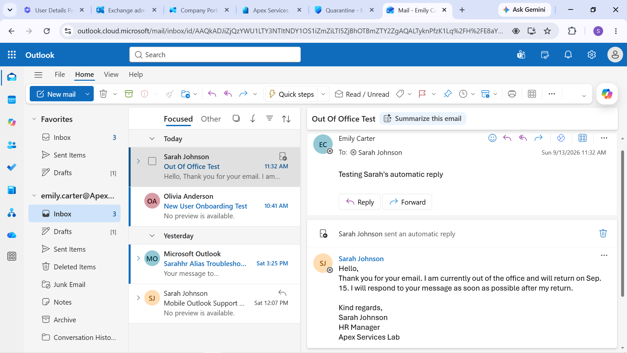
Task: Collapse the Yesterday message group
Action: [x=152, y=236]
